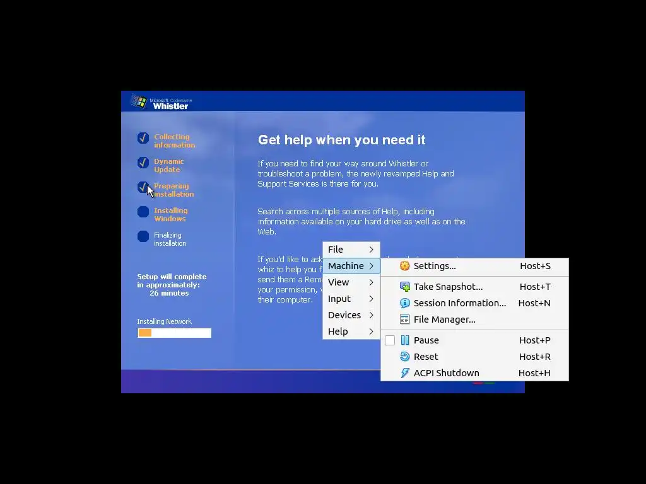Click the '26 minutes' time estimate
The image size is (646, 484).
pos(169,293)
